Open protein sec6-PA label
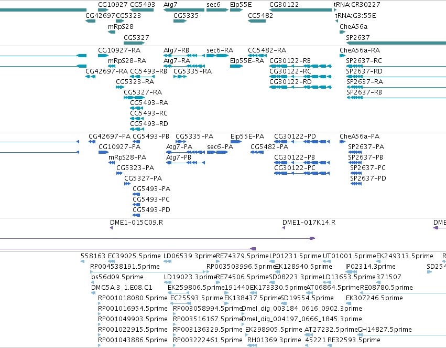 pyautogui.click(x=220, y=147)
